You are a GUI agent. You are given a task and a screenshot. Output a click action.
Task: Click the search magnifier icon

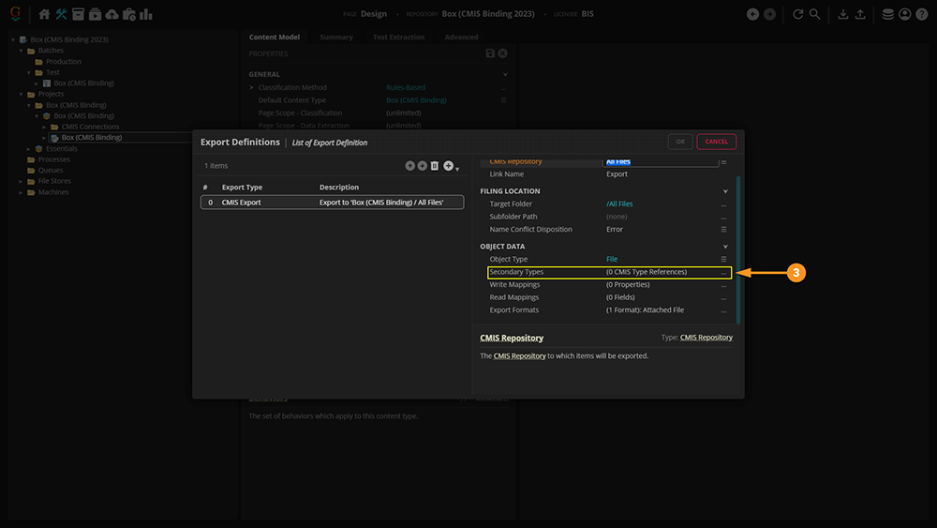pos(814,14)
